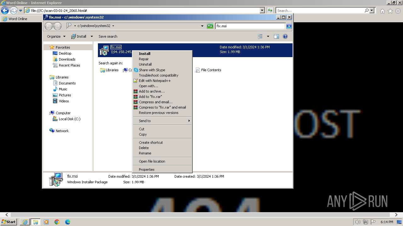403x226 pixels.
Task: Click the fix.msi installer file icon
Action: coord(104,50)
